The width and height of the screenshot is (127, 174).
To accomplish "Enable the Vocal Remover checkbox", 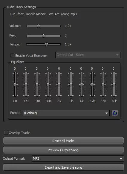I will [12, 56].
